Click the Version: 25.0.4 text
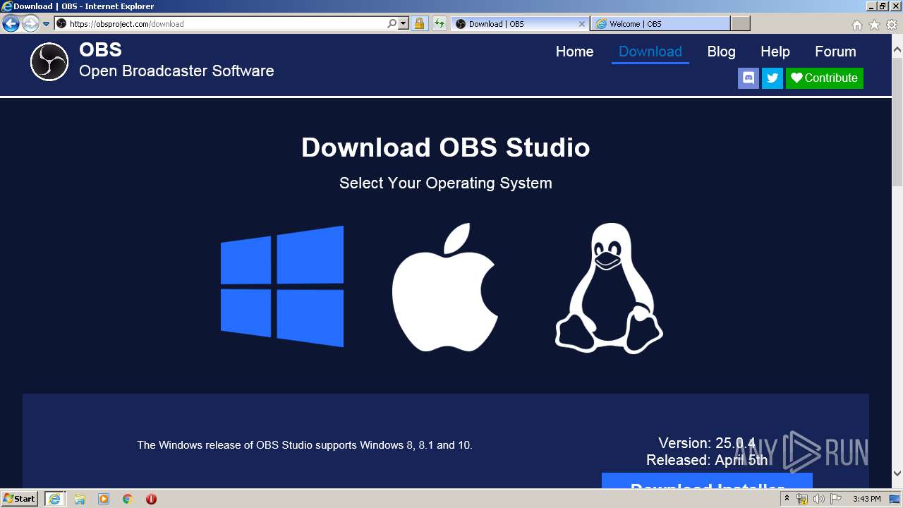Viewport: 903px width, 508px height. coord(707,443)
